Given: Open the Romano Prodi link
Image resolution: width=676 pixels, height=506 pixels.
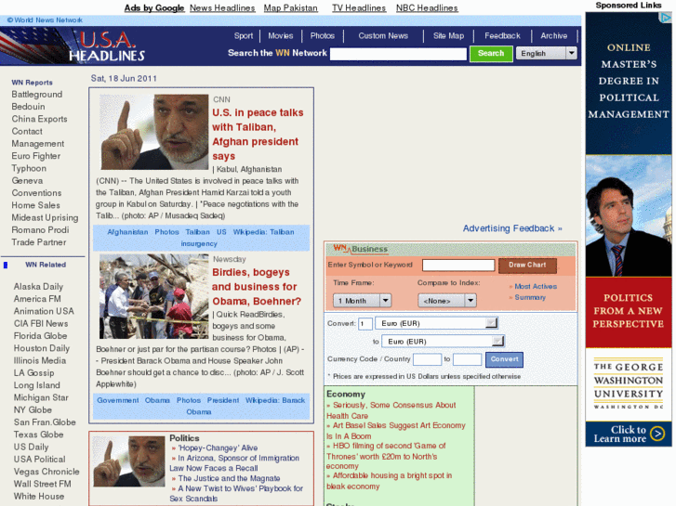Looking at the screenshot, I should click(40, 230).
